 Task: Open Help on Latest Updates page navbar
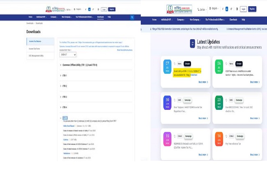coord(243,20)
